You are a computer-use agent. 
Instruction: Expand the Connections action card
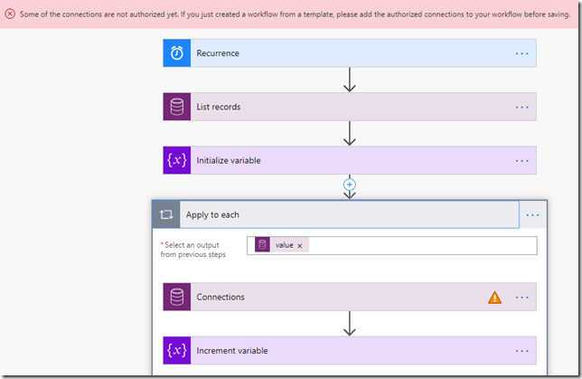350,297
